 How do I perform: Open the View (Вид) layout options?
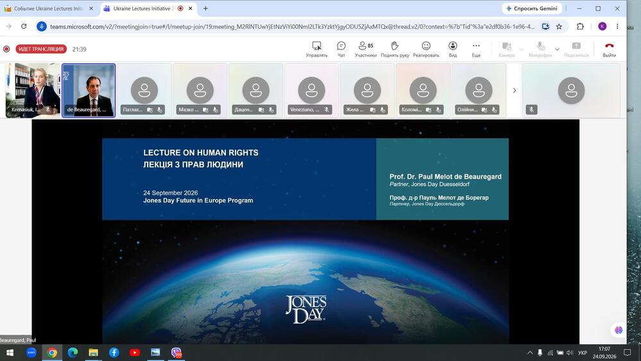pos(452,49)
